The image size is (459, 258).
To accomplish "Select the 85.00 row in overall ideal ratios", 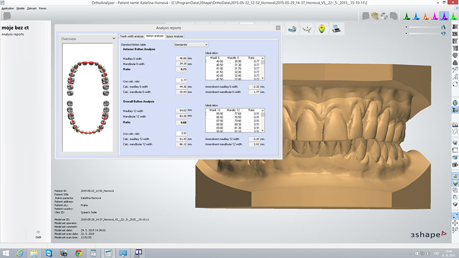I will (x=233, y=114).
